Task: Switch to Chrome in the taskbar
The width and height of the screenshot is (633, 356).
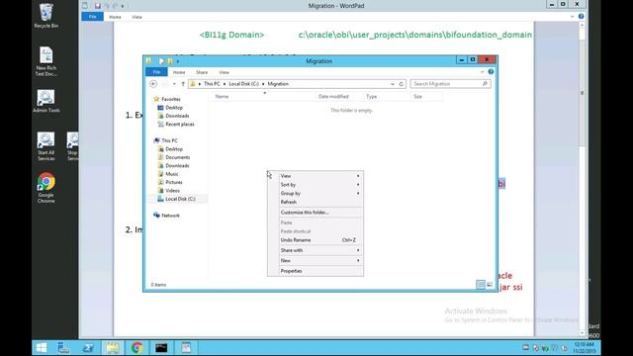Action: 136,347
